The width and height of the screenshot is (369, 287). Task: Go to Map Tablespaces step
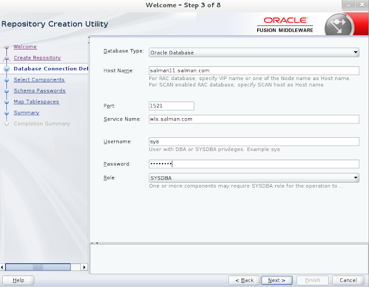[36, 101]
